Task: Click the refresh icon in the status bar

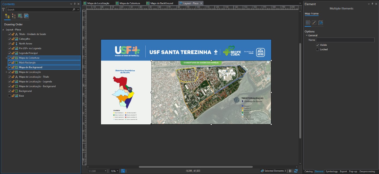Action: coord(296,171)
